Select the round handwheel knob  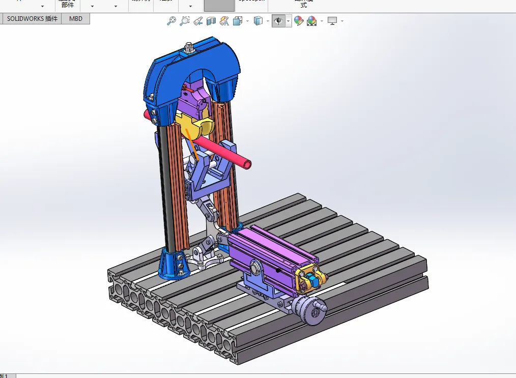tap(309, 310)
